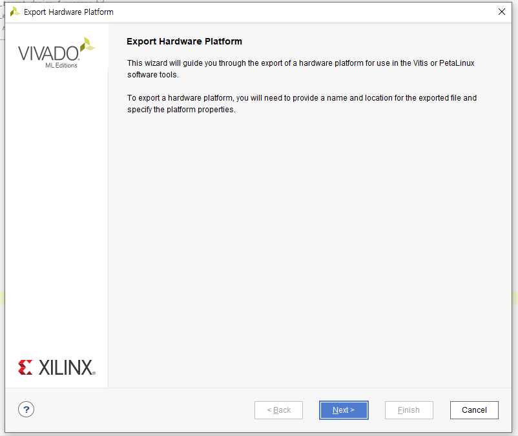Screen dimensions: 518x436
Task: Click the Next button to proceed
Action: point(344,410)
